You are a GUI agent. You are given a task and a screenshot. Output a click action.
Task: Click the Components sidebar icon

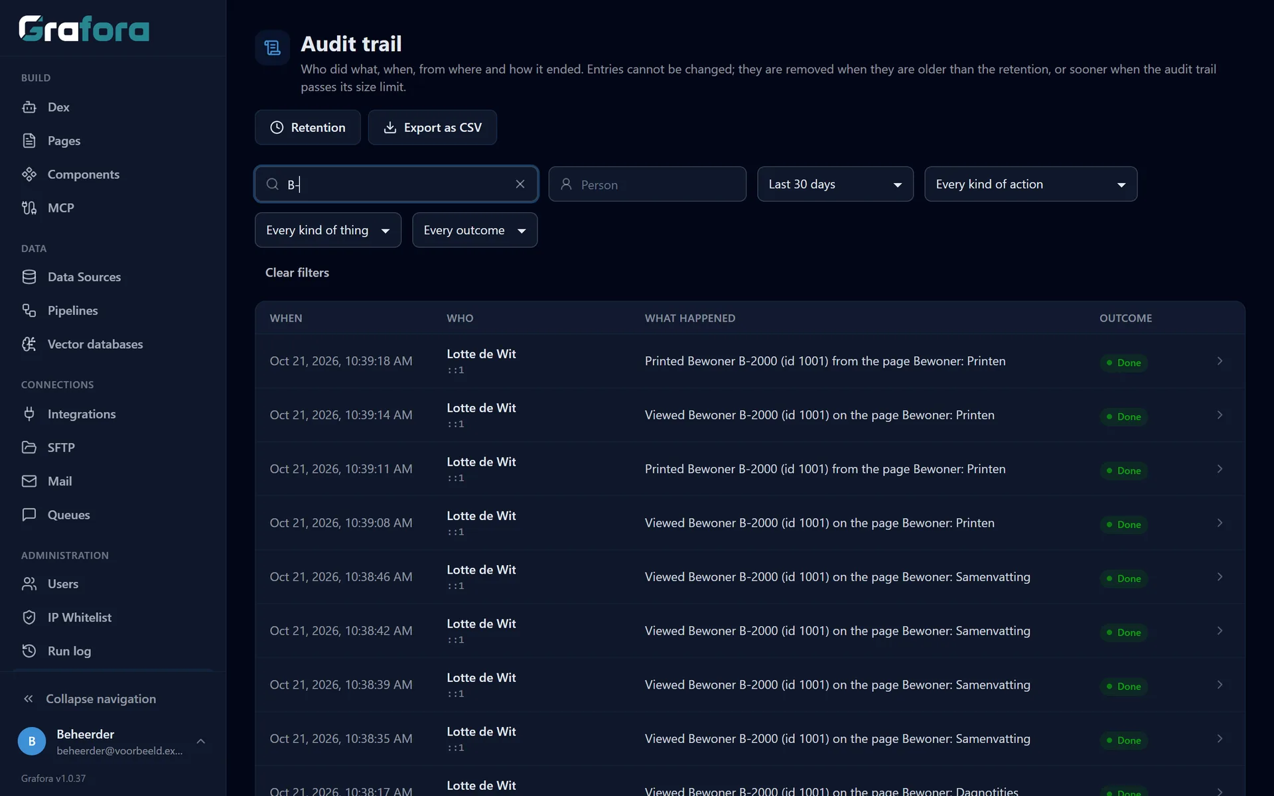click(29, 174)
